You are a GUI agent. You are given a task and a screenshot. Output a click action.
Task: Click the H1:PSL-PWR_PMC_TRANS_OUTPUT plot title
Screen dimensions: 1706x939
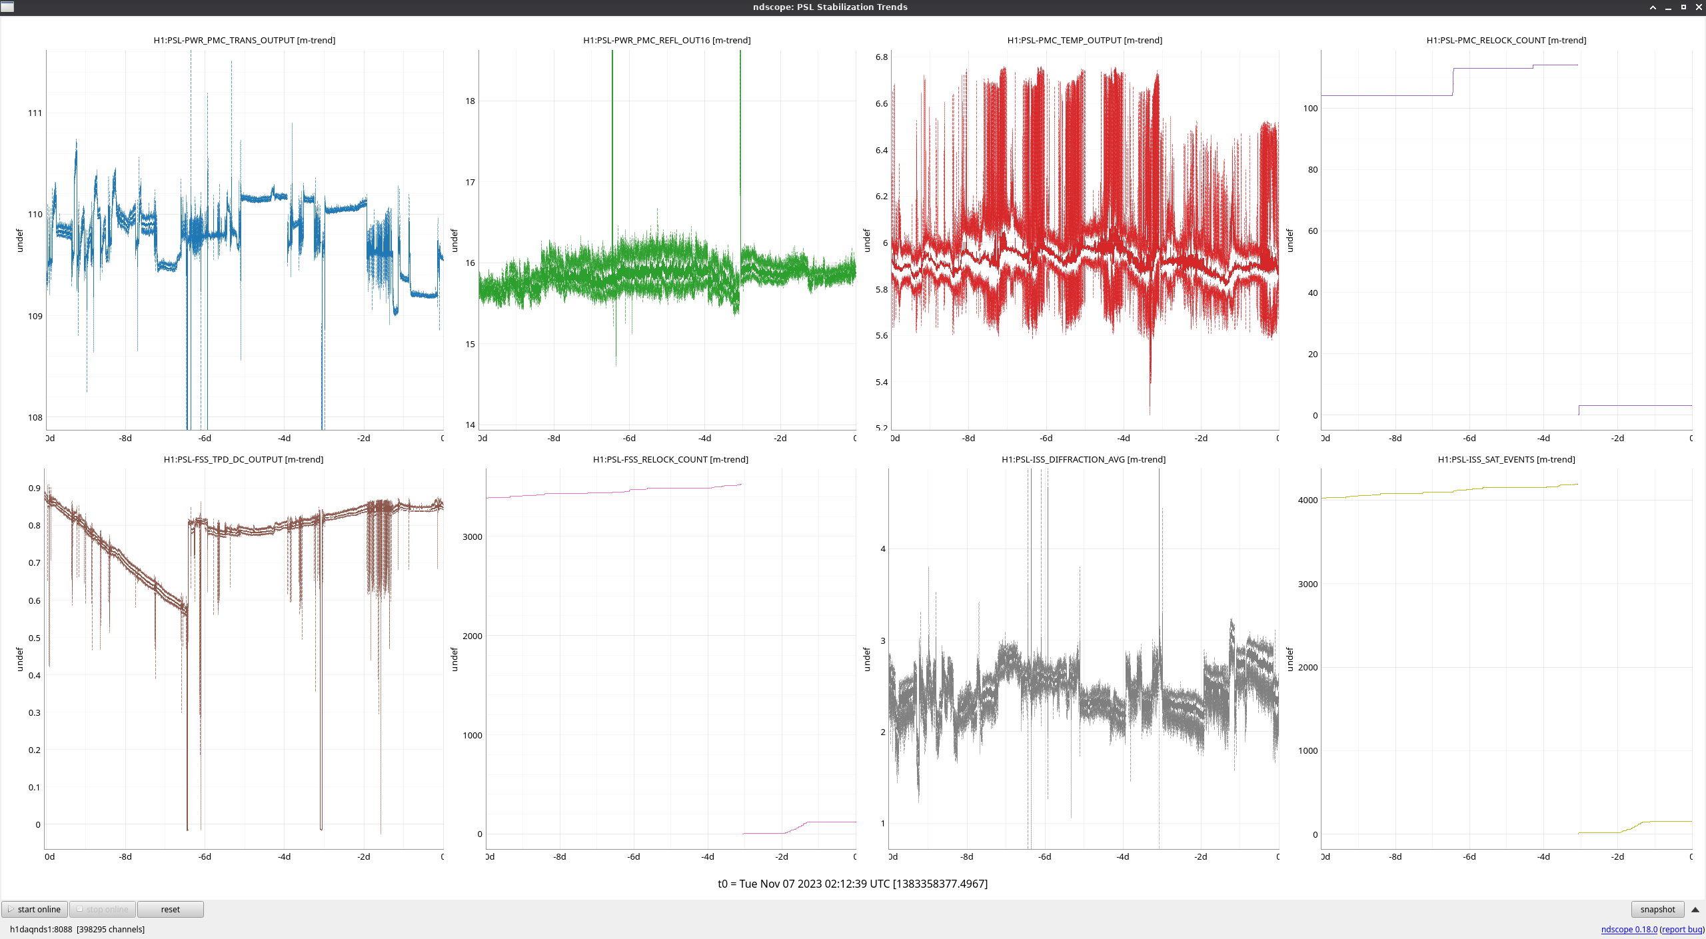(244, 40)
